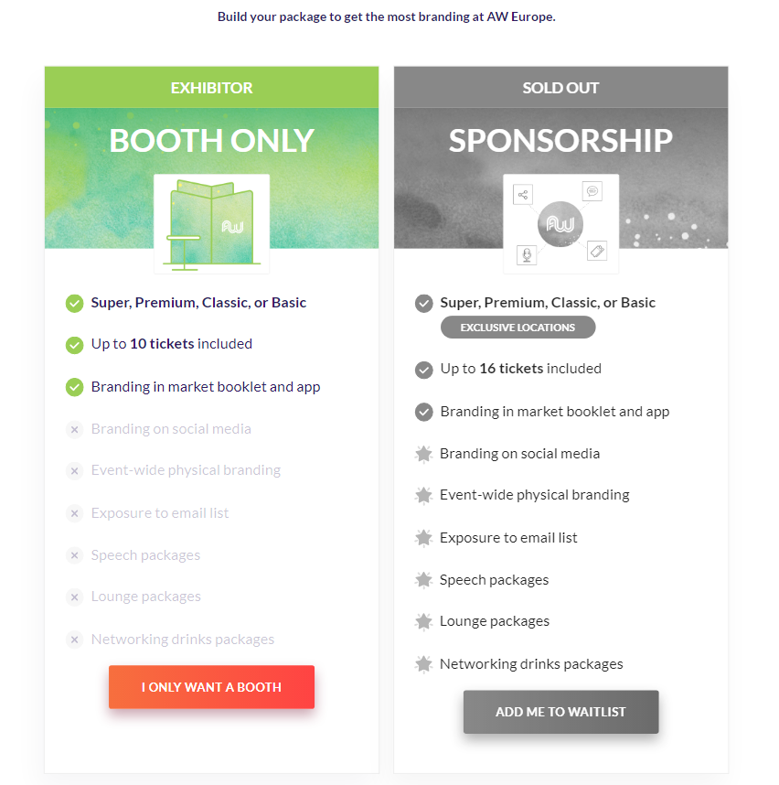Click the AW logo circle in the sponsorship graphic
This screenshot has width=779, height=785.
tap(560, 224)
